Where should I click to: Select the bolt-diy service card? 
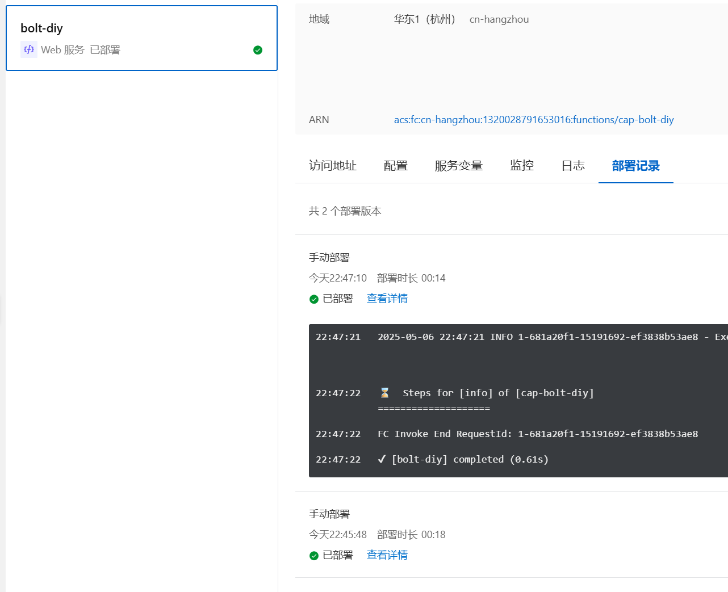coord(141,37)
